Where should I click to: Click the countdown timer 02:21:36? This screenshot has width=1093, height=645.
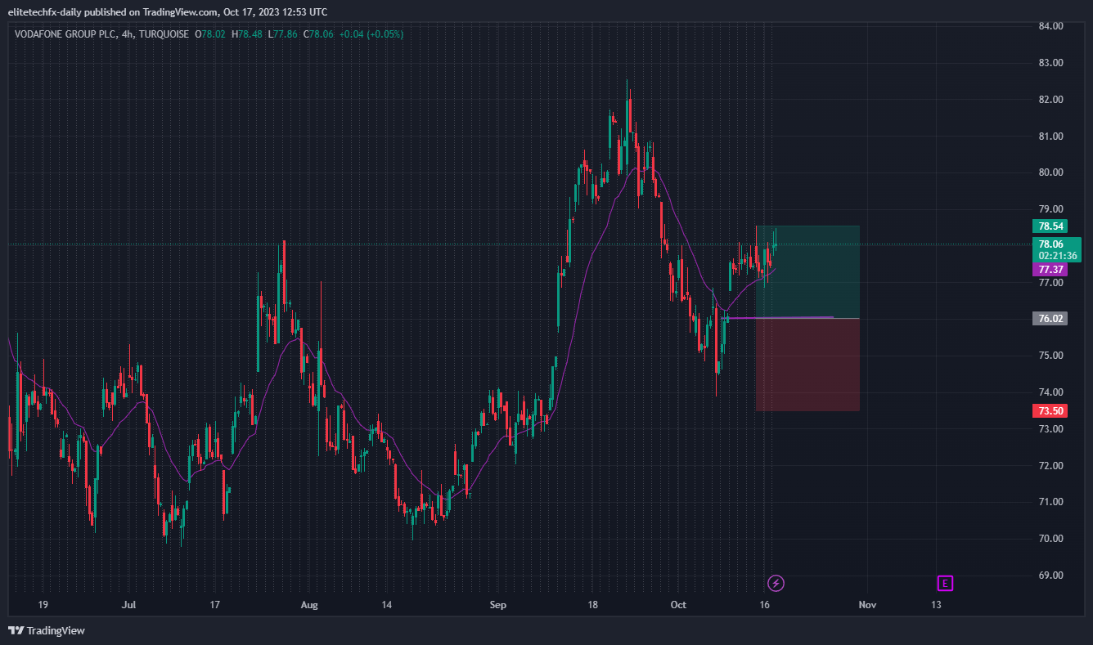pyautogui.click(x=1058, y=256)
